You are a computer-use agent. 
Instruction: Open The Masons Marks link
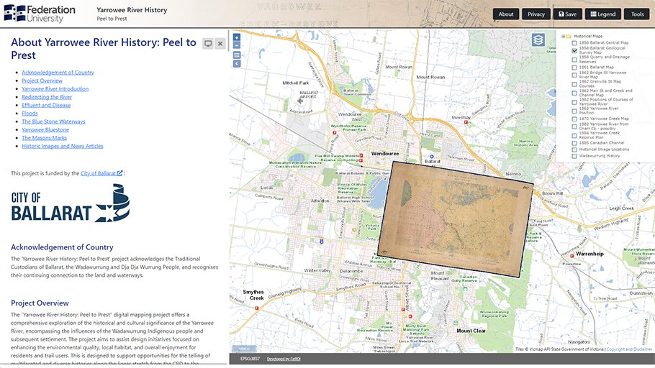pyautogui.click(x=45, y=138)
